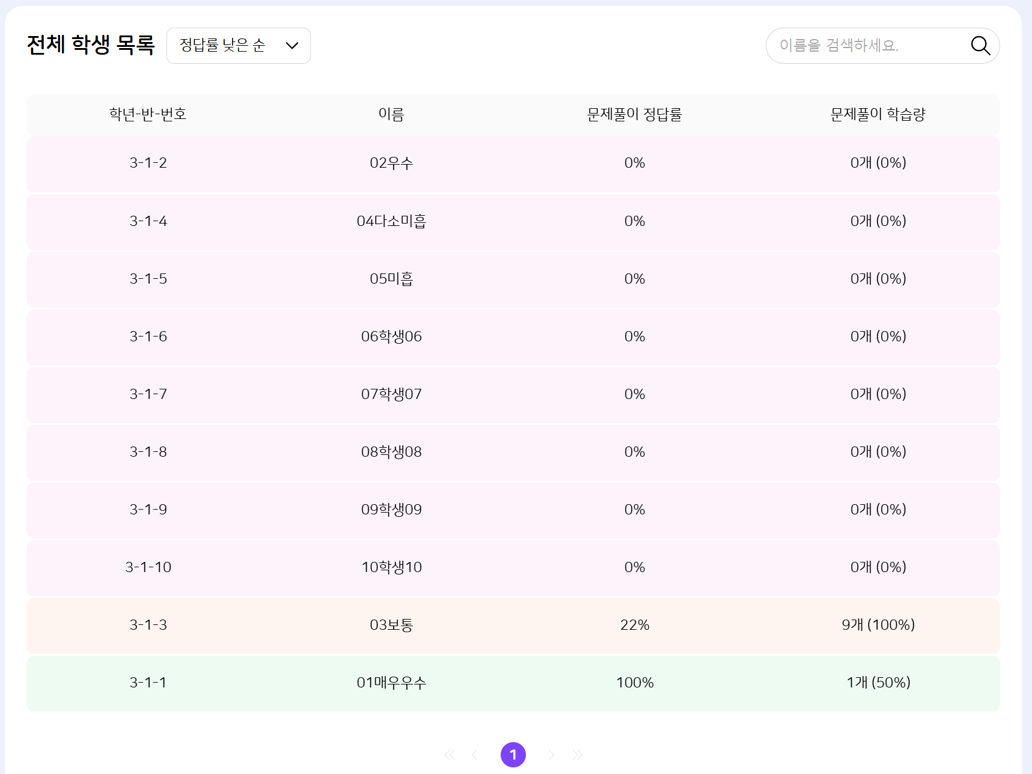
Task: Select student name 07학생07
Action: pos(391,394)
